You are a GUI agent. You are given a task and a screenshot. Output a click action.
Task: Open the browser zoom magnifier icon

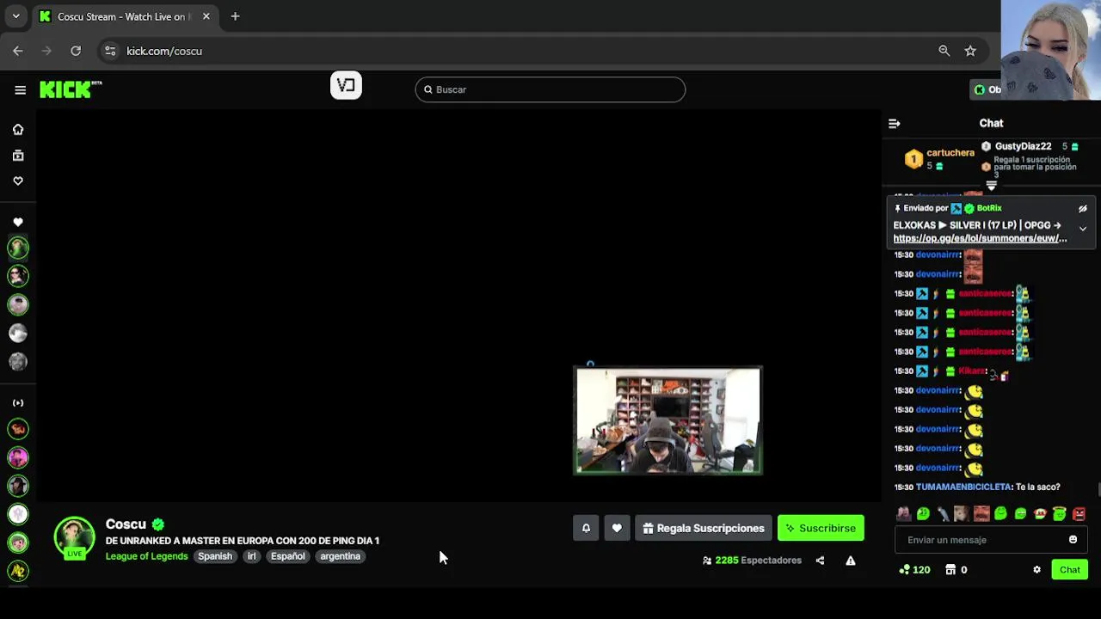[944, 51]
